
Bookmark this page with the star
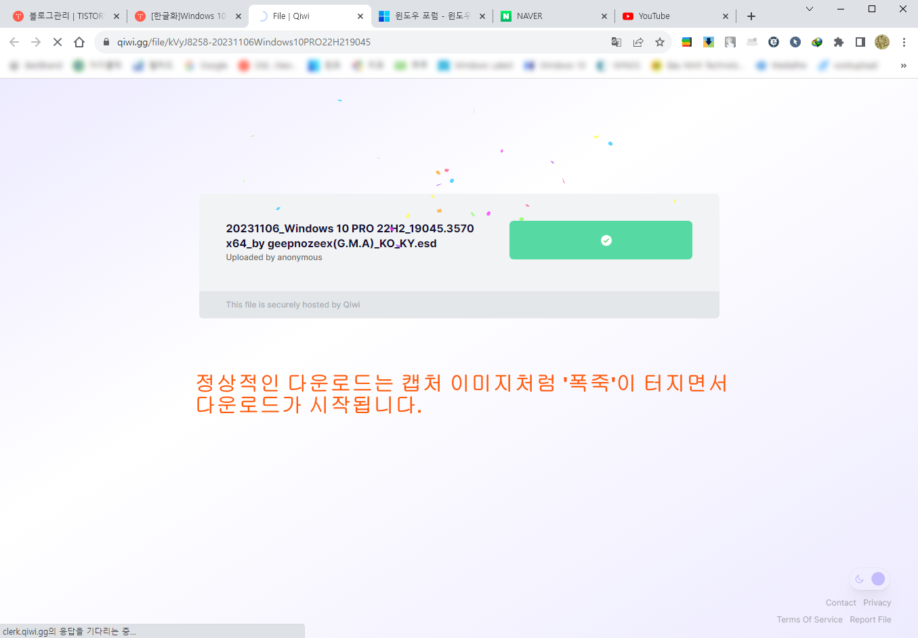660,42
